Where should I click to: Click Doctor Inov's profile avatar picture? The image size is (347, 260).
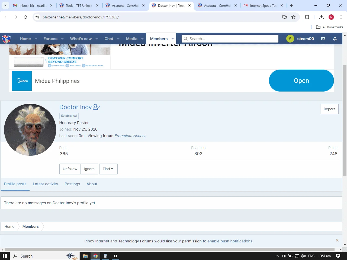(30, 130)
